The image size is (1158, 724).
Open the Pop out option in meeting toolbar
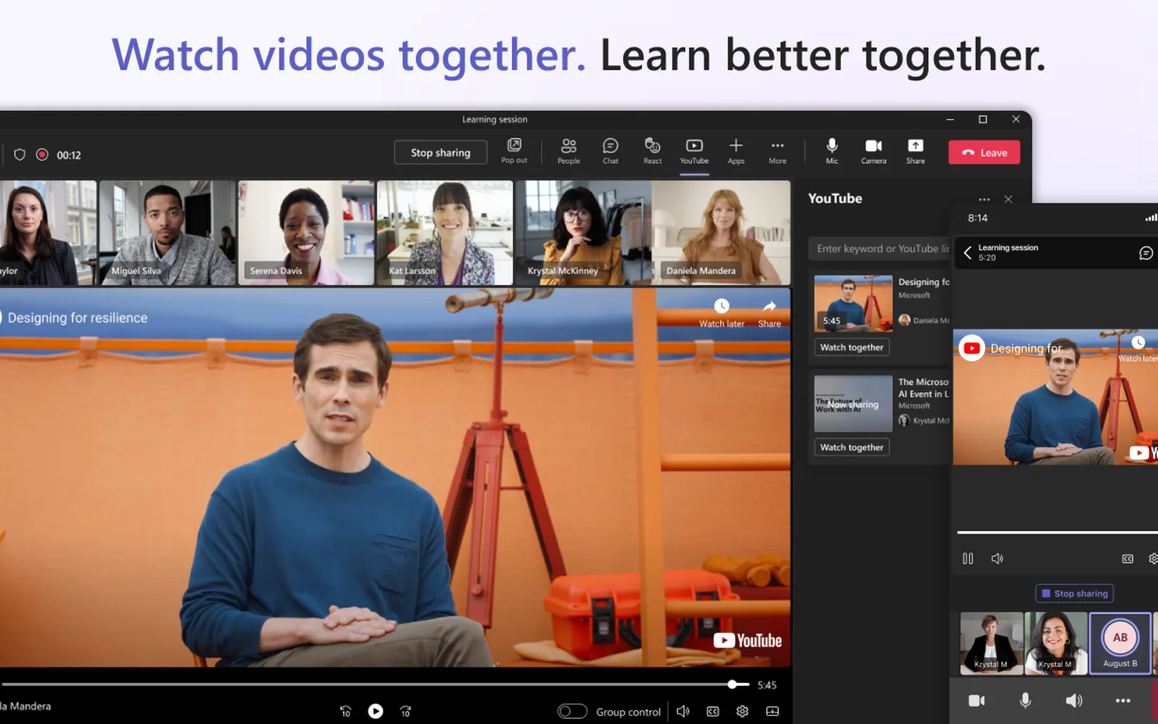pos(514,151)
